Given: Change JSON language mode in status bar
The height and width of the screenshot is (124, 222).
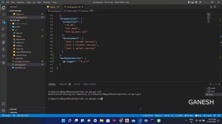Looking at the screenshot, I should pyautogui.click(x=179, y=116).
